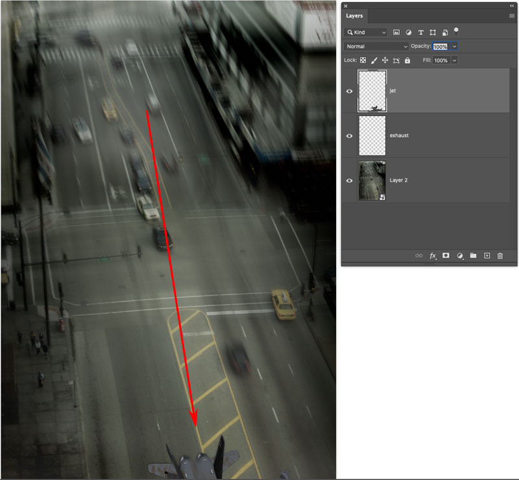Click the Opacity value field
Screen dimensions: 519x480
click(x=441, y=47)
